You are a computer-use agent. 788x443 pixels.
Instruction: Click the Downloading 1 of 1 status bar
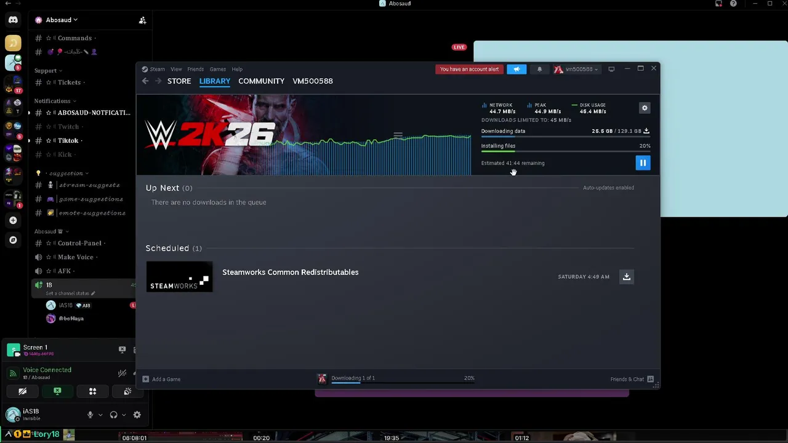pyautogui.click(x=403, y=379)
